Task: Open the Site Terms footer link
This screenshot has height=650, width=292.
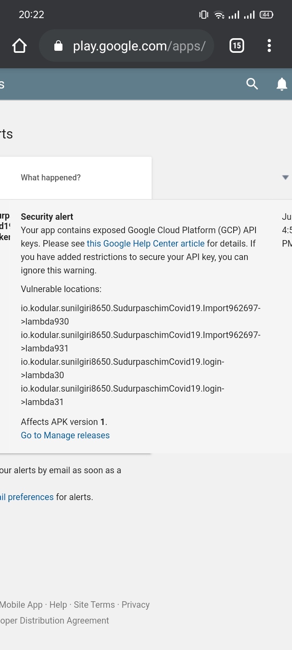Action: point(94,605)
